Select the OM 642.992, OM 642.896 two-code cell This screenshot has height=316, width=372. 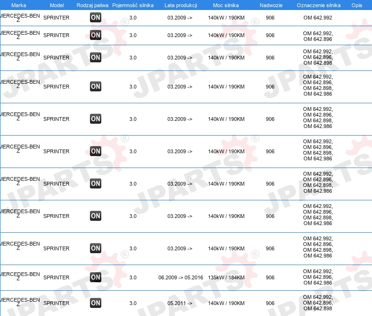pyautogui.click(x=318, y=36)
